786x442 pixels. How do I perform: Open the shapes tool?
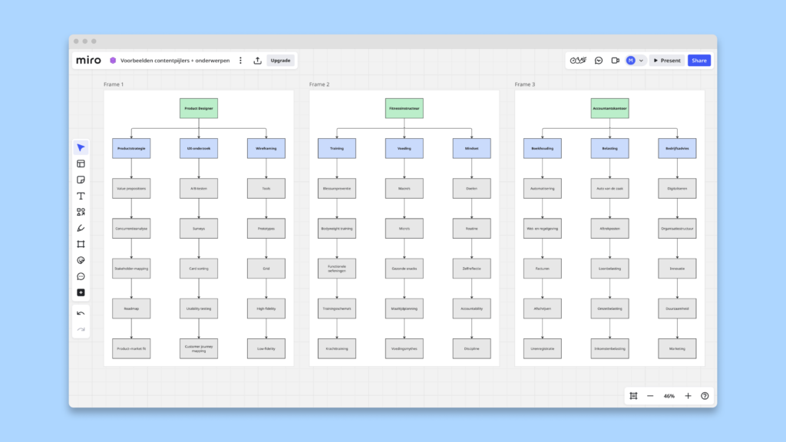(81, 212)
